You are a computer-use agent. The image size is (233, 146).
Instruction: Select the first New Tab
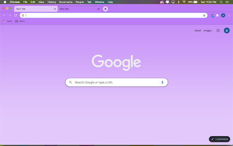pos(36,9)
